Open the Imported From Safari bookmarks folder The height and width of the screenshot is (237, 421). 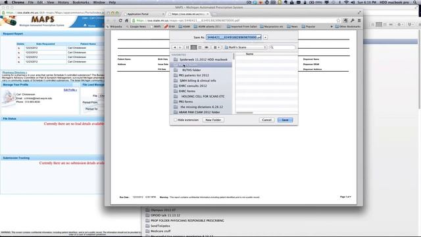(242, 26)
